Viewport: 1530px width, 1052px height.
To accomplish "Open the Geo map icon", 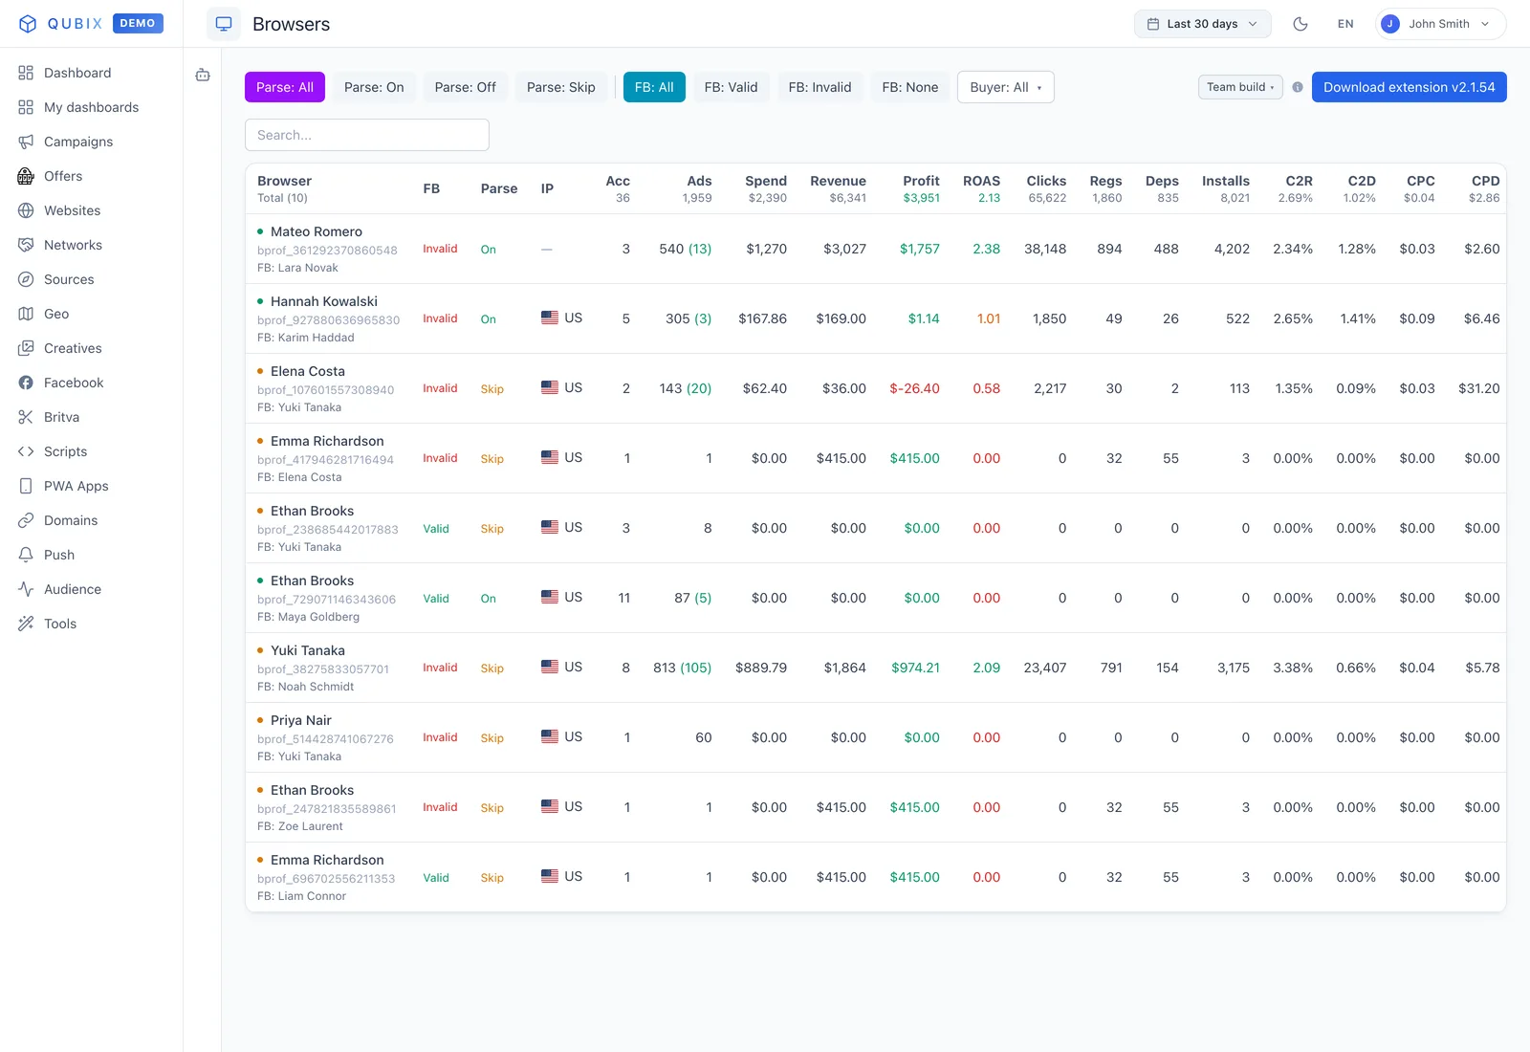I will click(26, 314).
